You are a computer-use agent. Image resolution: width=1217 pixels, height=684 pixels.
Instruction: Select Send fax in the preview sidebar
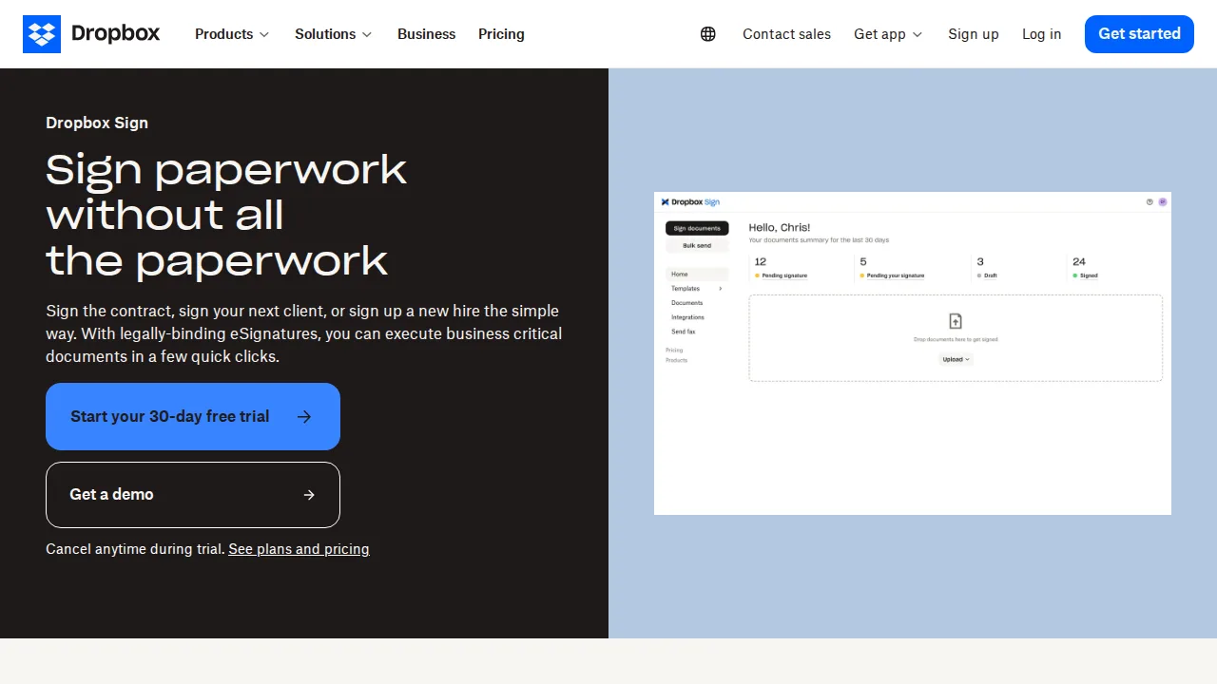tap(684, 332)
